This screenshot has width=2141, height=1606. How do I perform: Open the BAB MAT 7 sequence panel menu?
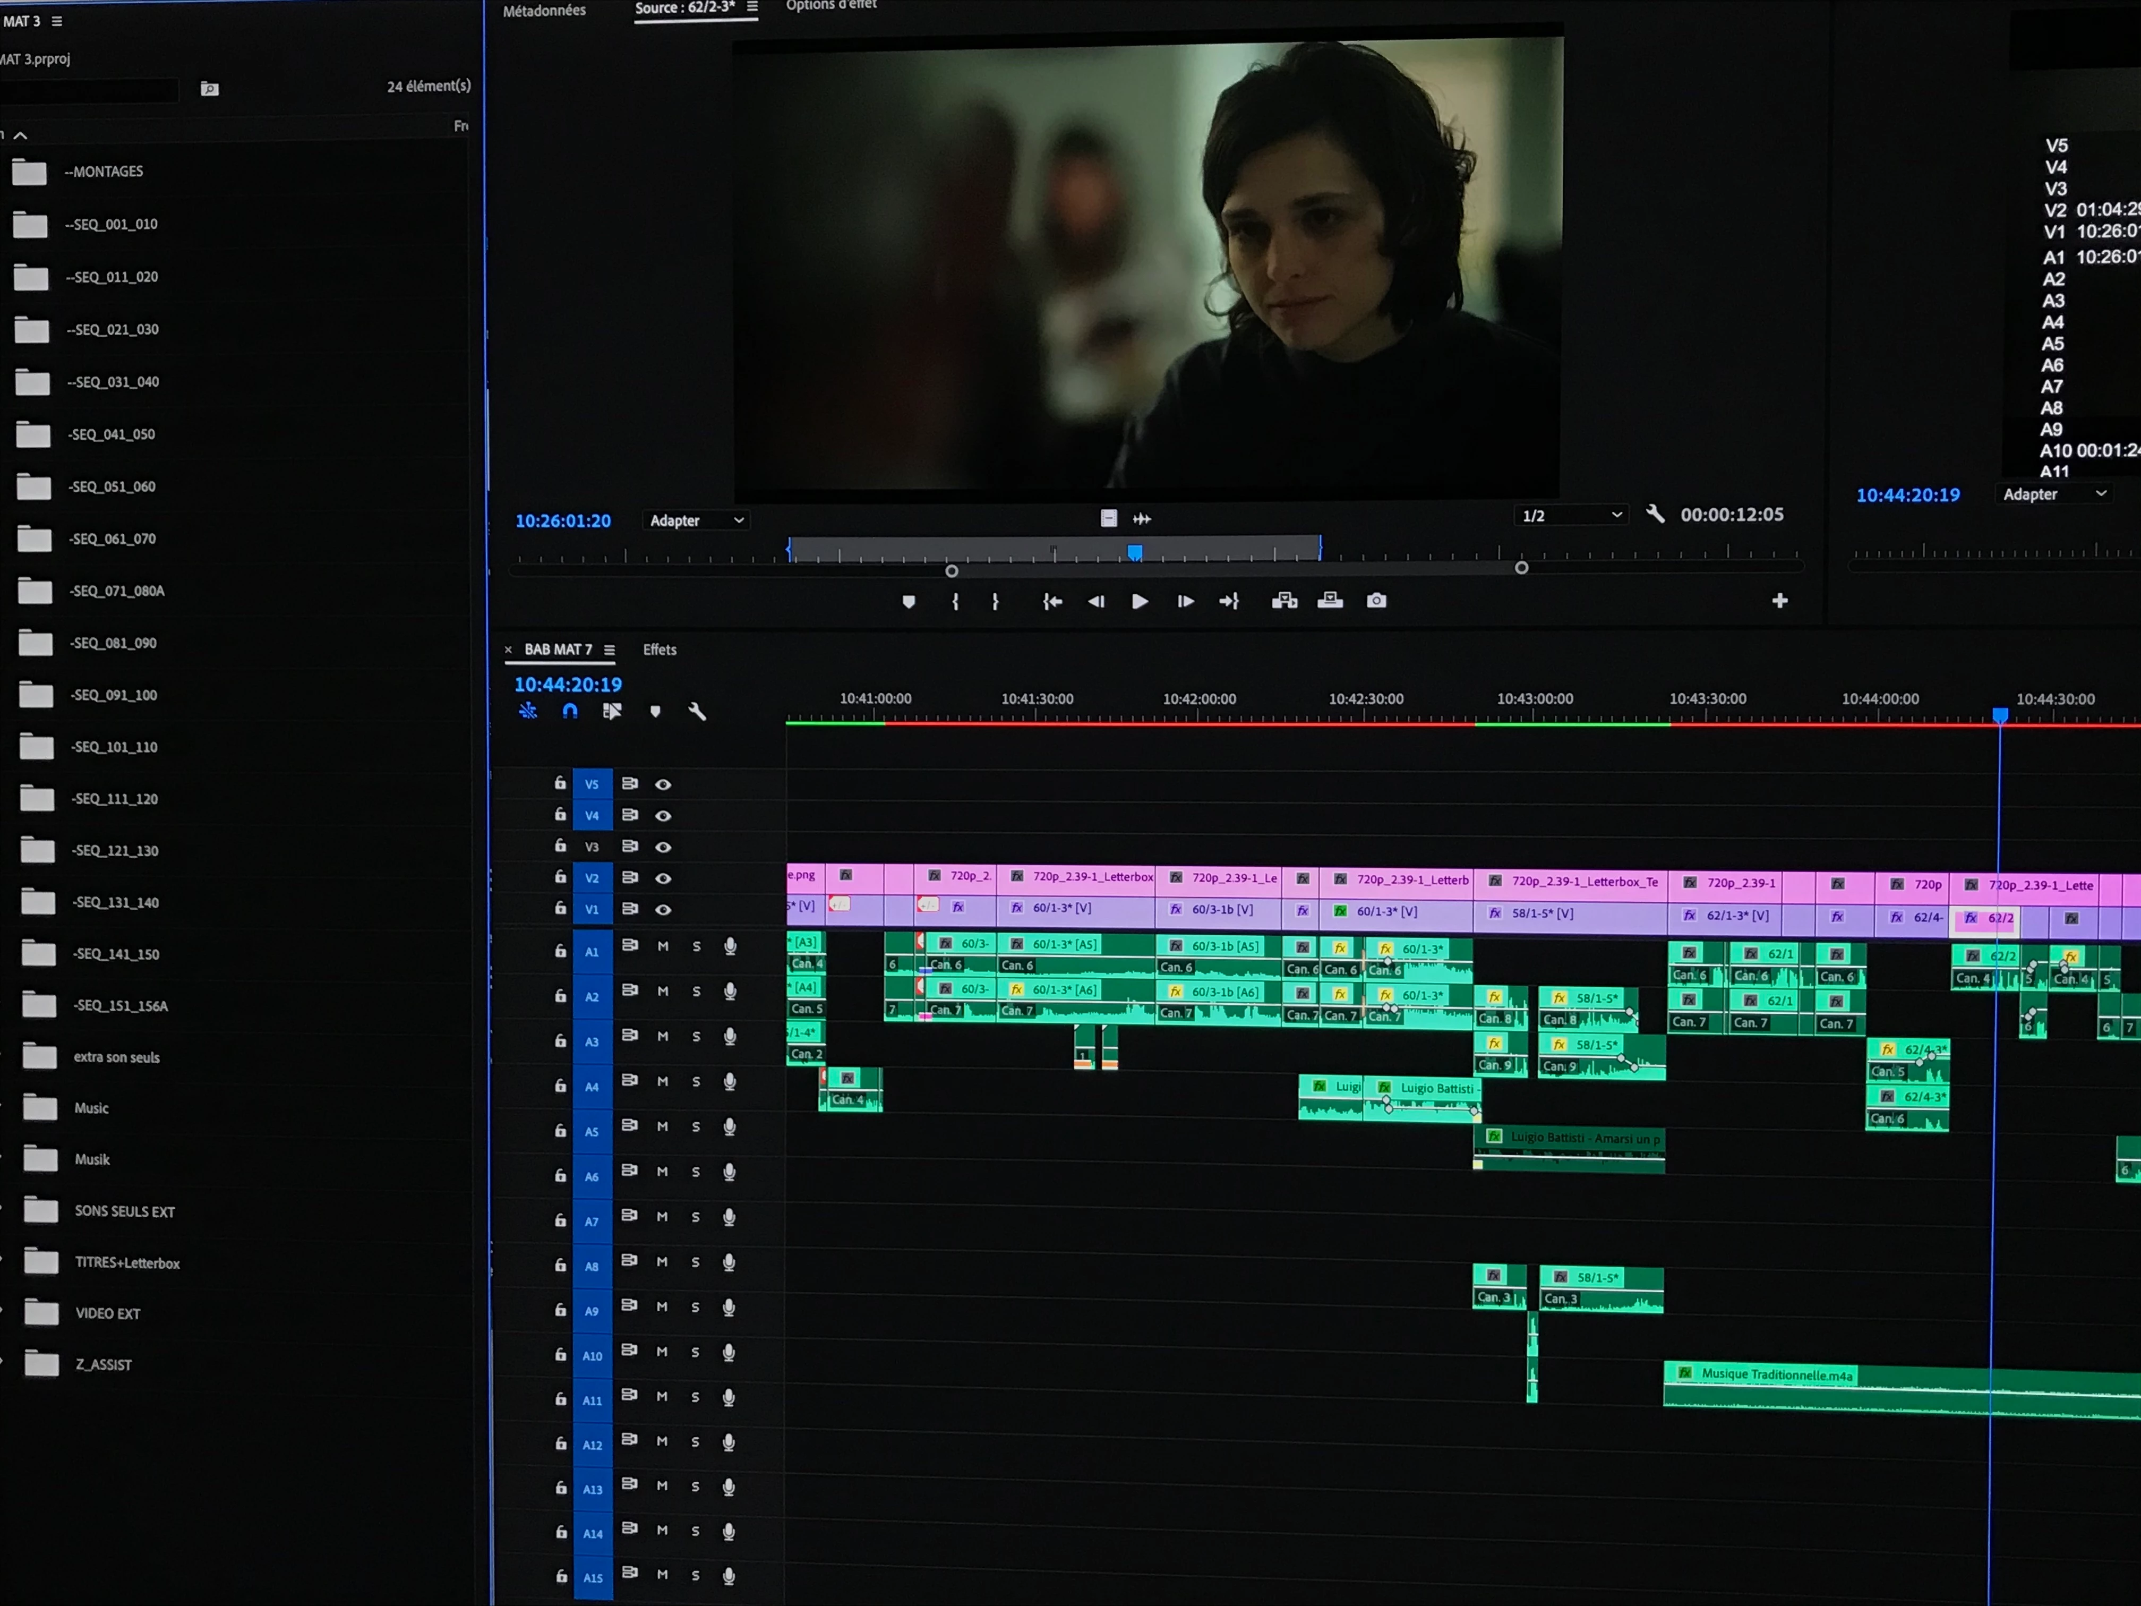coord(610,650)
